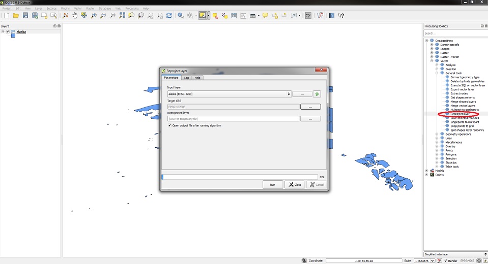Open the Vector menu

78,9
